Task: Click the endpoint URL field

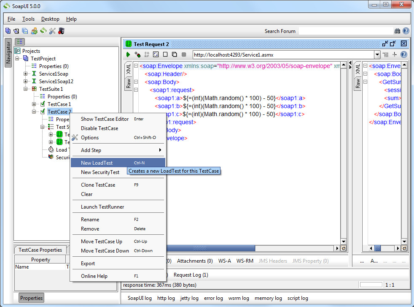Action: tap(283, 55)
